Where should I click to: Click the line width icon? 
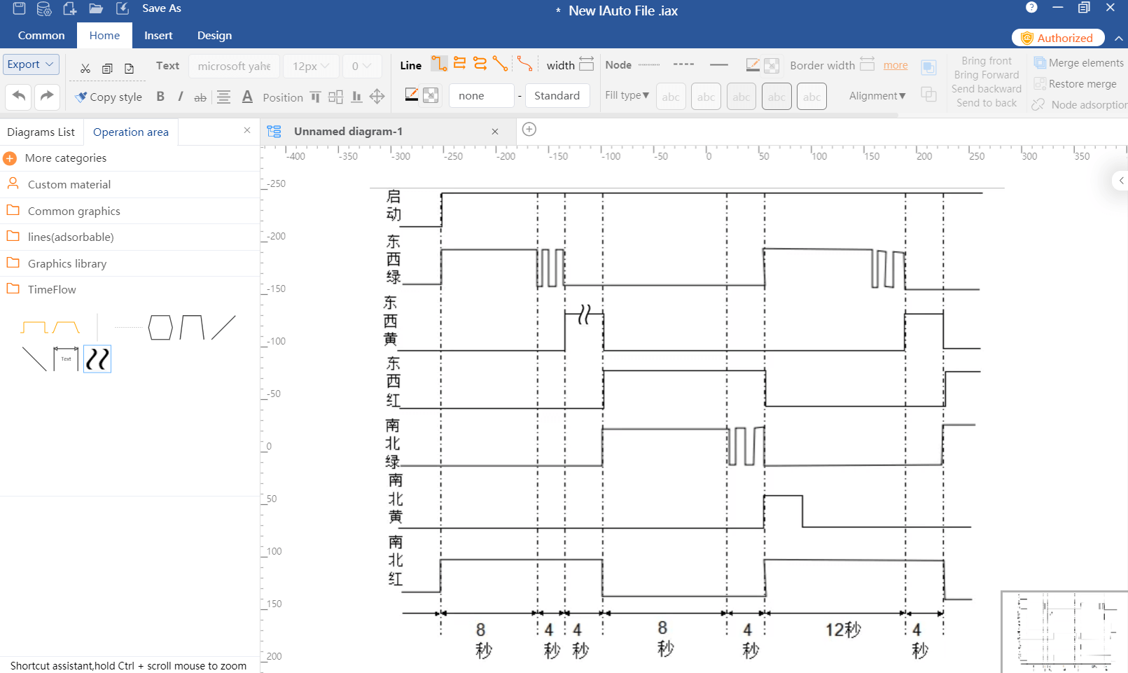pyautogui.click(x=587, y=64)
